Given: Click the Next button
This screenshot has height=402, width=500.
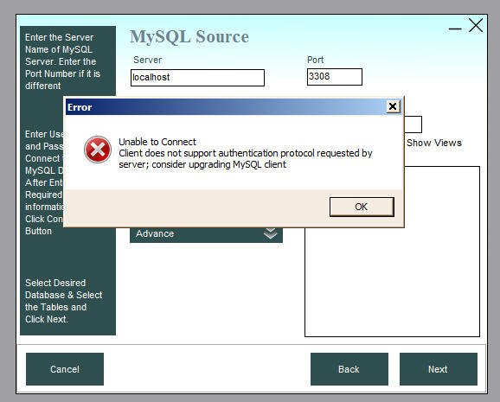Looking at the screenshot, I should (x=438, y=369).
